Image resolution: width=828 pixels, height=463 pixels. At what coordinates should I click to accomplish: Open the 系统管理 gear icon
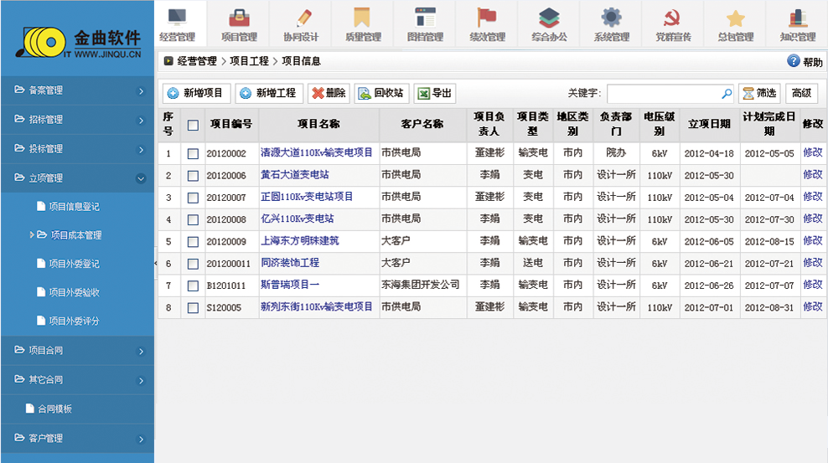click(x=611, y=18)
